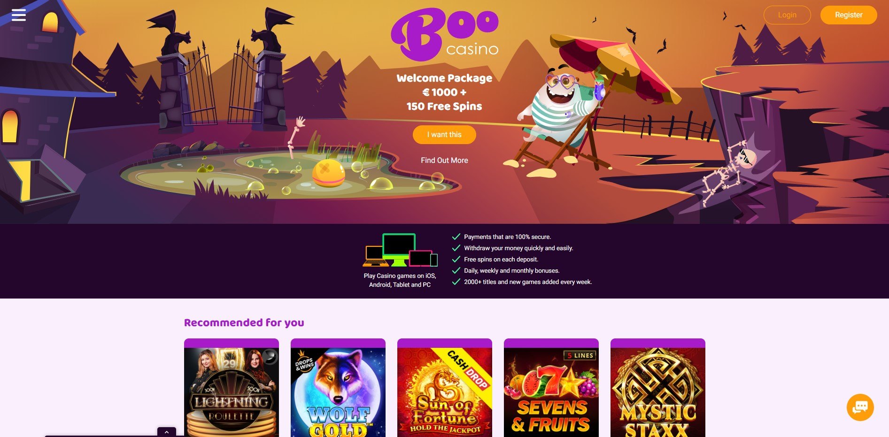Click the 5 Lines badge on Sevens & Fruits

[580, 355]
